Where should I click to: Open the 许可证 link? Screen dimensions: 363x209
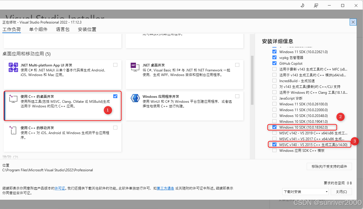coord(60,188)
